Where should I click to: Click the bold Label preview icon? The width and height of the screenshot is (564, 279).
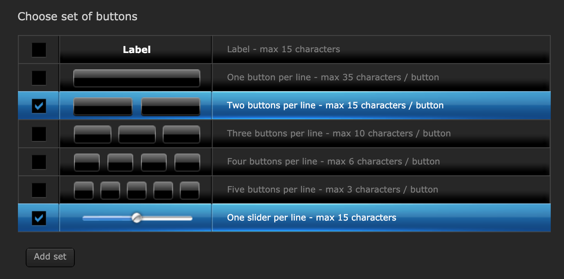click(x=137, y=50)
